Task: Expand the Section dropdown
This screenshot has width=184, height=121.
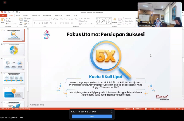Action: coord(28,24)
